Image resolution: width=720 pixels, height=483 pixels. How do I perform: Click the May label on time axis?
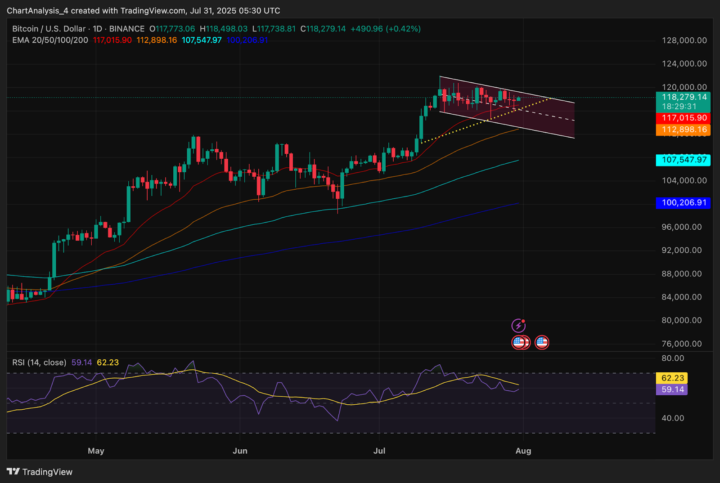(x=96, y=451)
